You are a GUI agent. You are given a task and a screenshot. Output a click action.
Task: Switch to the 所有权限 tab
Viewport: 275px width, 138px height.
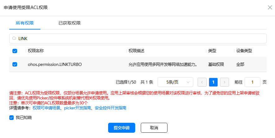[x=25, y=23]
